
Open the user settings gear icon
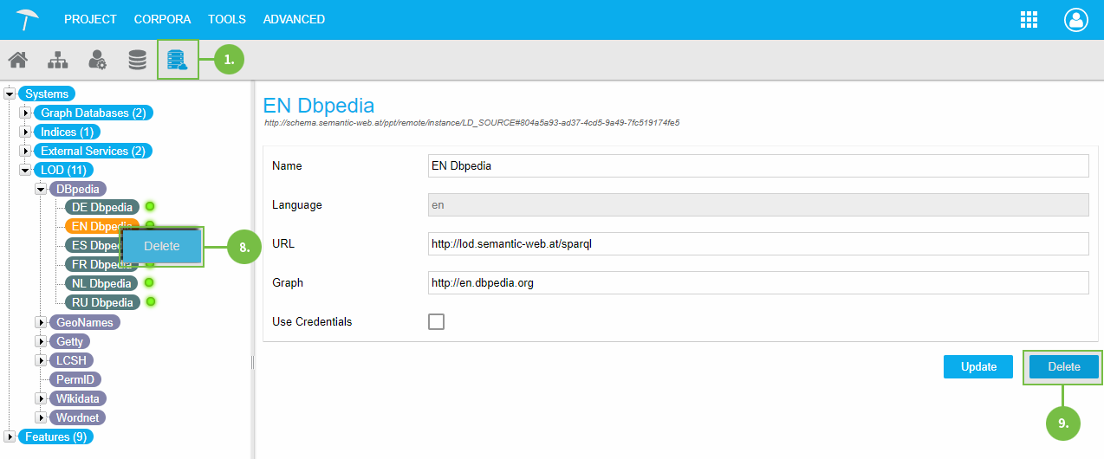[x=97, y=60]
